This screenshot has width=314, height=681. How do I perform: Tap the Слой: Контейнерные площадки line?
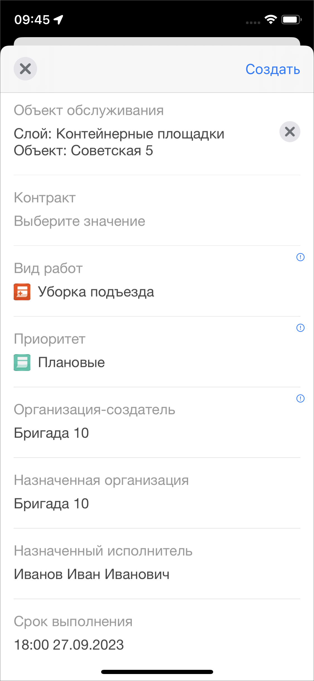tap(119, 134)
